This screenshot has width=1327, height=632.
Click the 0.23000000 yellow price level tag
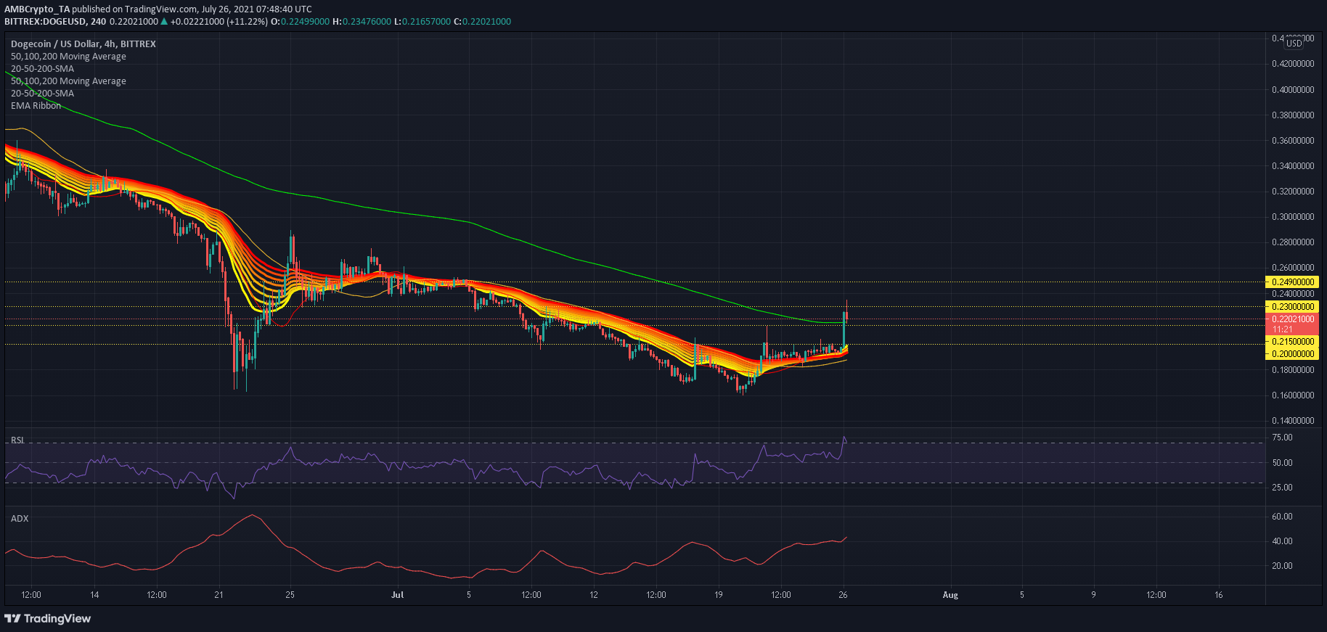click(1292, 307)
